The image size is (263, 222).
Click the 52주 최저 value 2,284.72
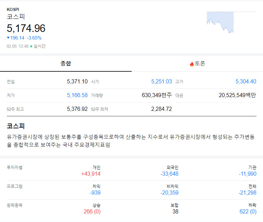pyautogui.click(x=162, y=109)
